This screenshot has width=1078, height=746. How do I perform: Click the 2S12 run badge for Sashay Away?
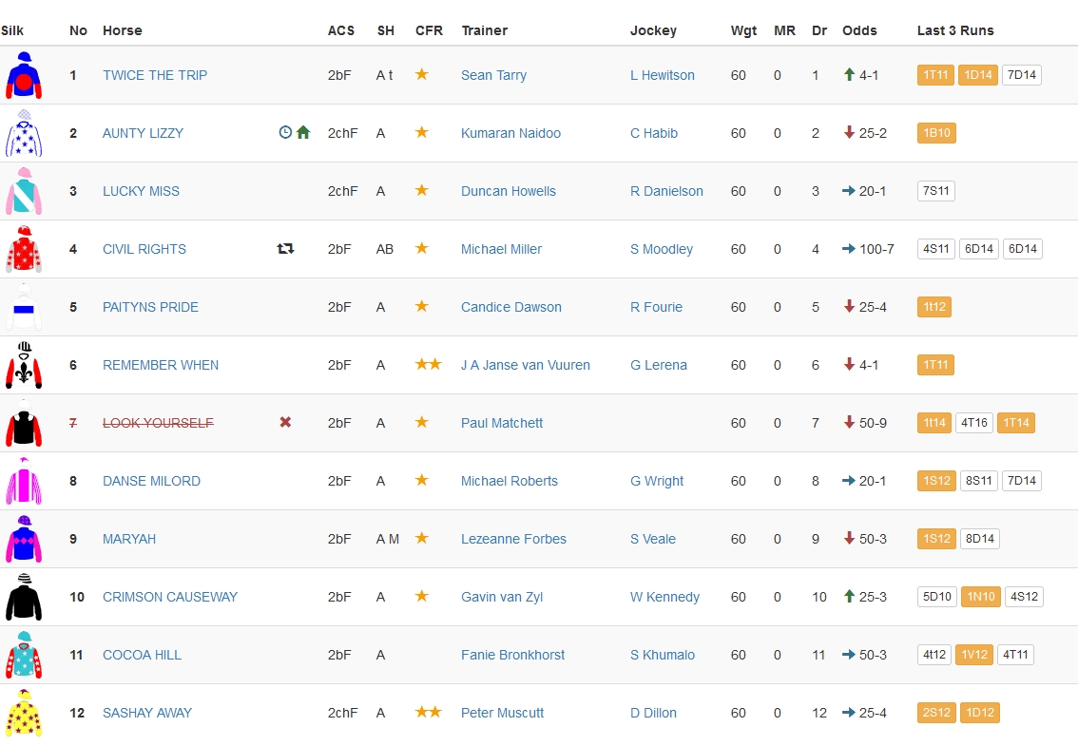pos(935,713)
